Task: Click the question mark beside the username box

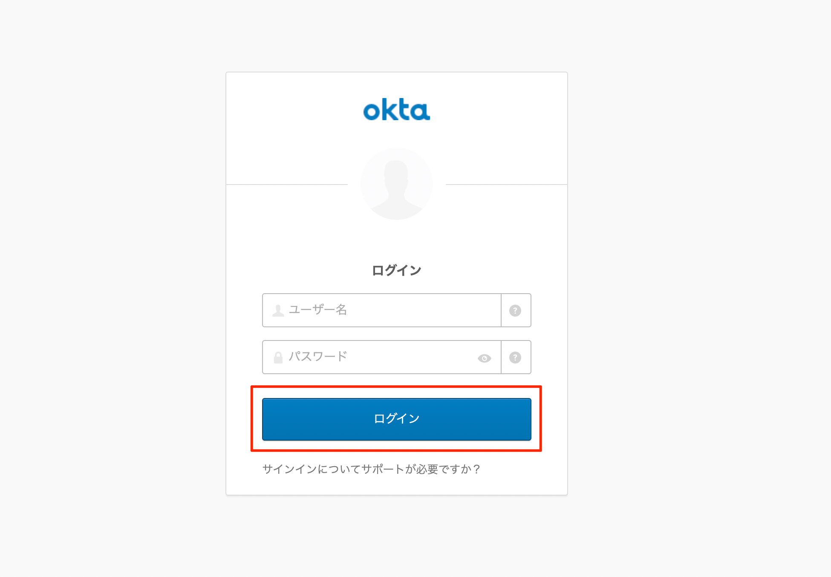Action: (515, 310)
